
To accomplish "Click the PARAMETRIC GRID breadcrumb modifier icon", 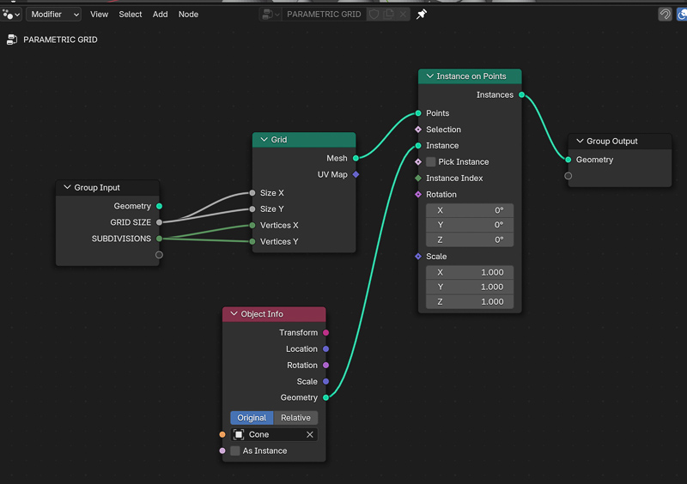I will point(12,39).
